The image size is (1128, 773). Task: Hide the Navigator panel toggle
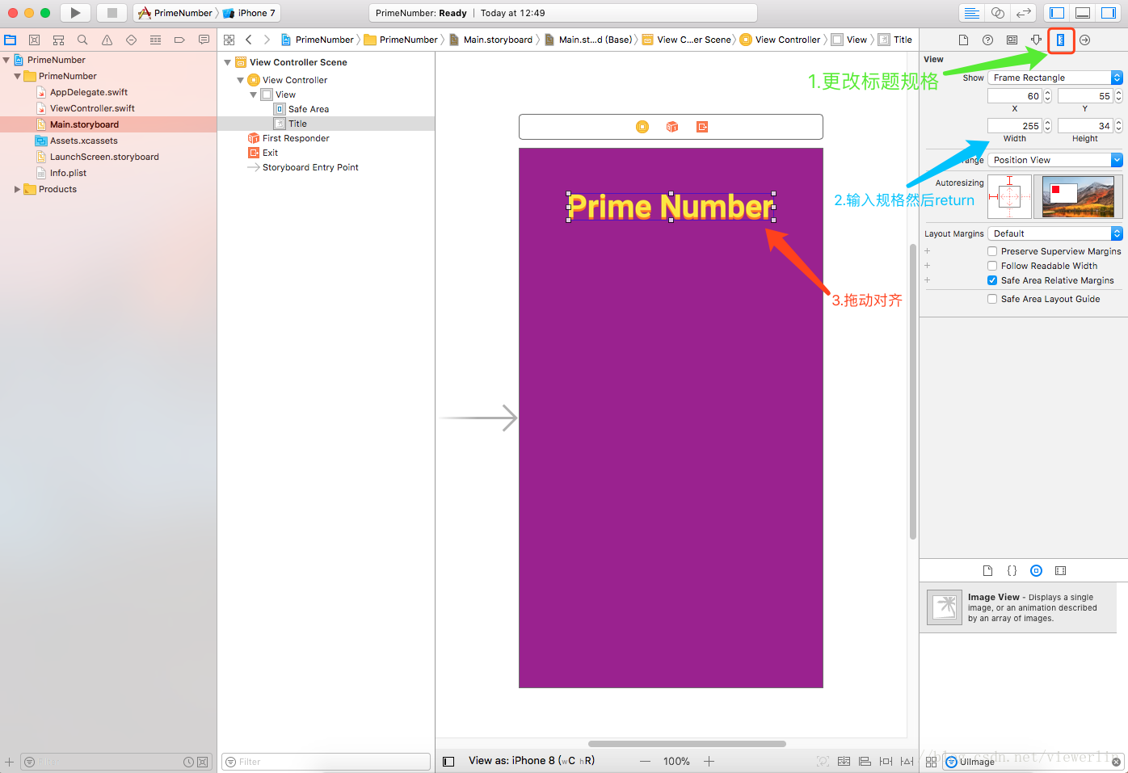(1057, 13)
